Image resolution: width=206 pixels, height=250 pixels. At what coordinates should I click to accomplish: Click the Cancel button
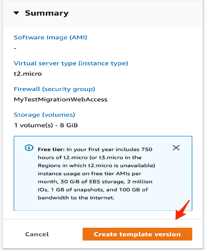coord(37,234)
